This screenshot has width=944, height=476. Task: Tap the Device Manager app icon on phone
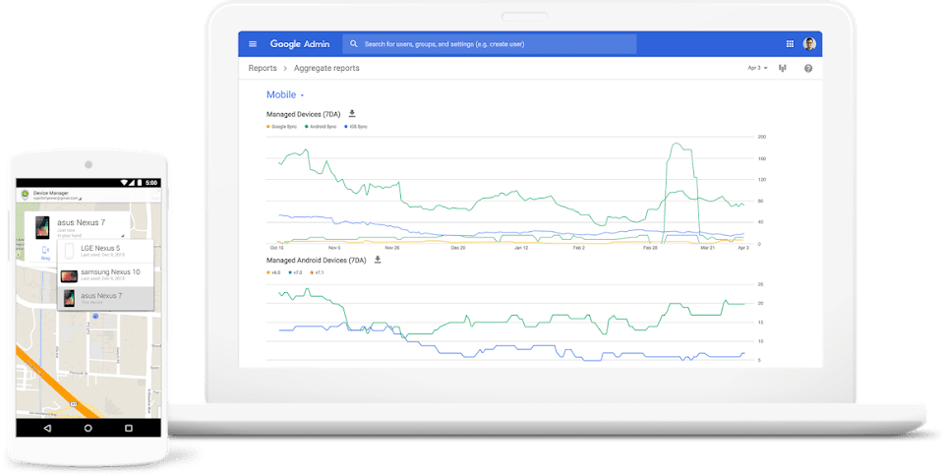[x=25, y=195]
